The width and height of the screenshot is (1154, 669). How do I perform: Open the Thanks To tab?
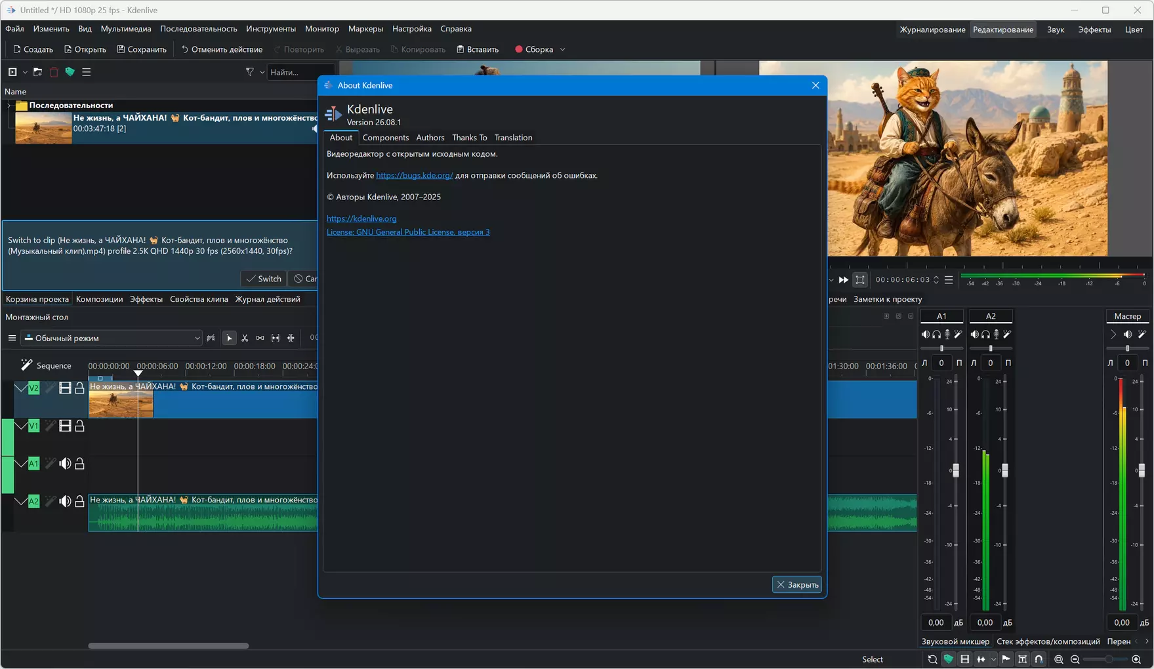click(470, 138)
